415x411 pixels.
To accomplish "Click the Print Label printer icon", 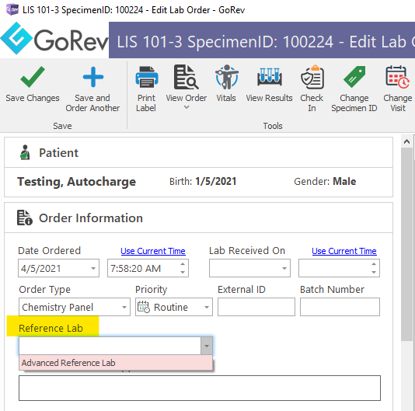I will pos(147,77).
